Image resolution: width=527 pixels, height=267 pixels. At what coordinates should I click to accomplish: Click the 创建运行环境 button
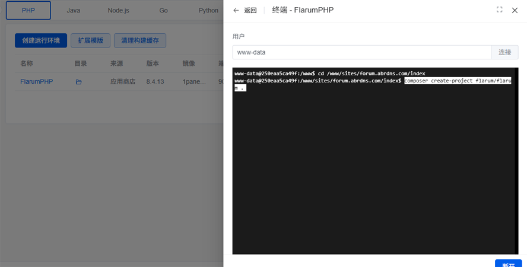pos(41,40)
